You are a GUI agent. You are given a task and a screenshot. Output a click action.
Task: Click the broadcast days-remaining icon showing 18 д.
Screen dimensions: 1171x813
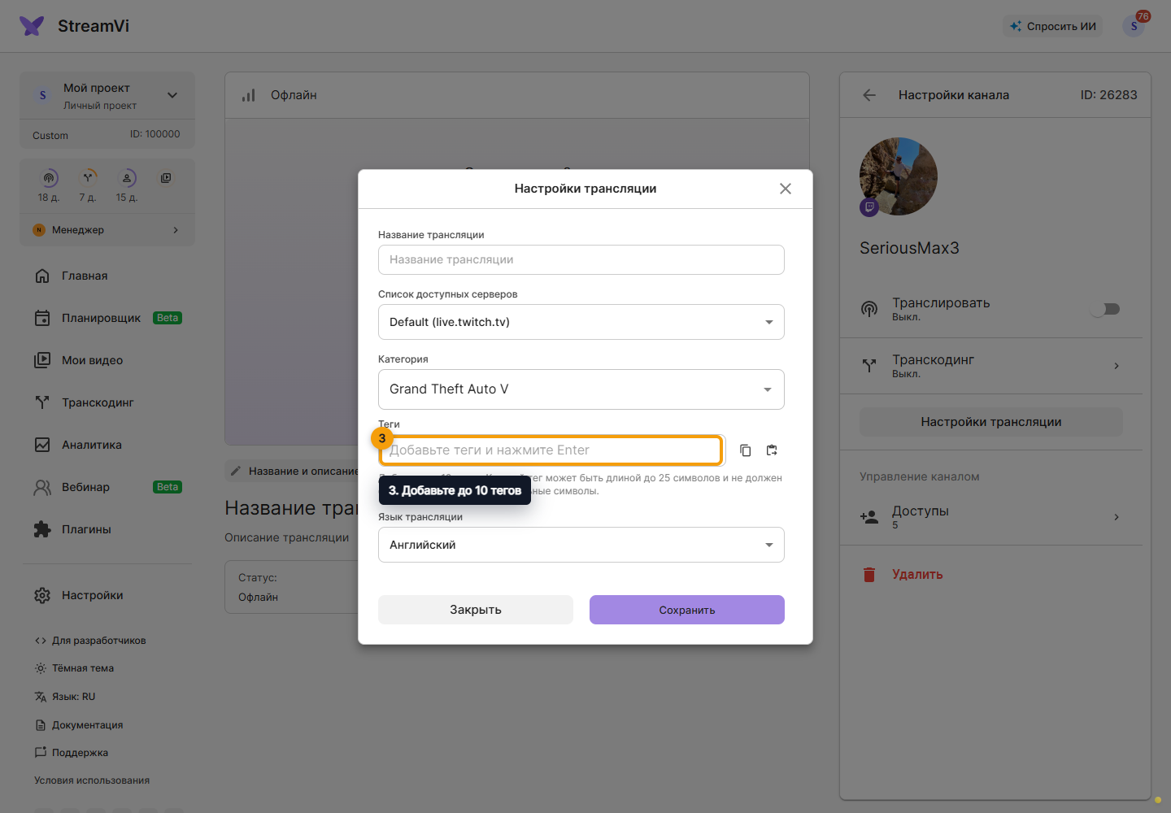(x=49, y=178)
